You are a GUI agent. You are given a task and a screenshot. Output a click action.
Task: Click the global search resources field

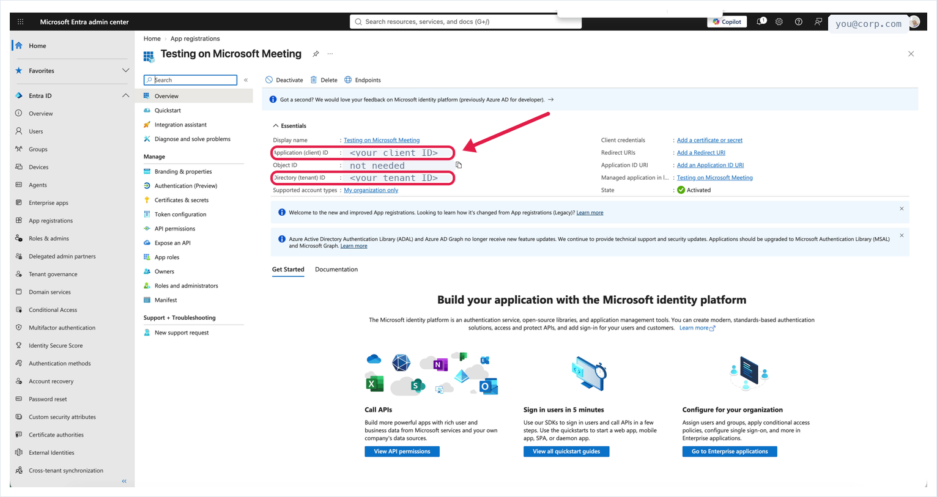click(465, 21)
